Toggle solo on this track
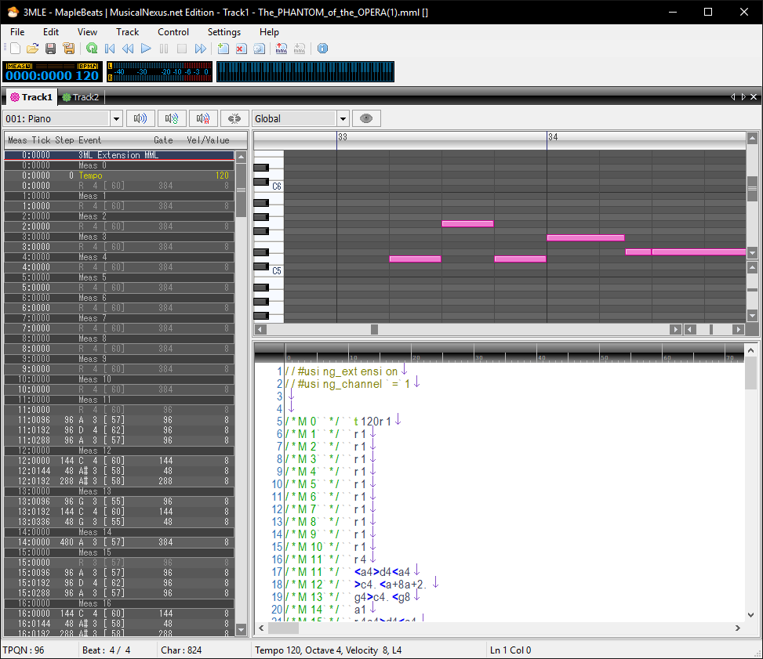This screenshot has width=763, height=659. (172, 118)
